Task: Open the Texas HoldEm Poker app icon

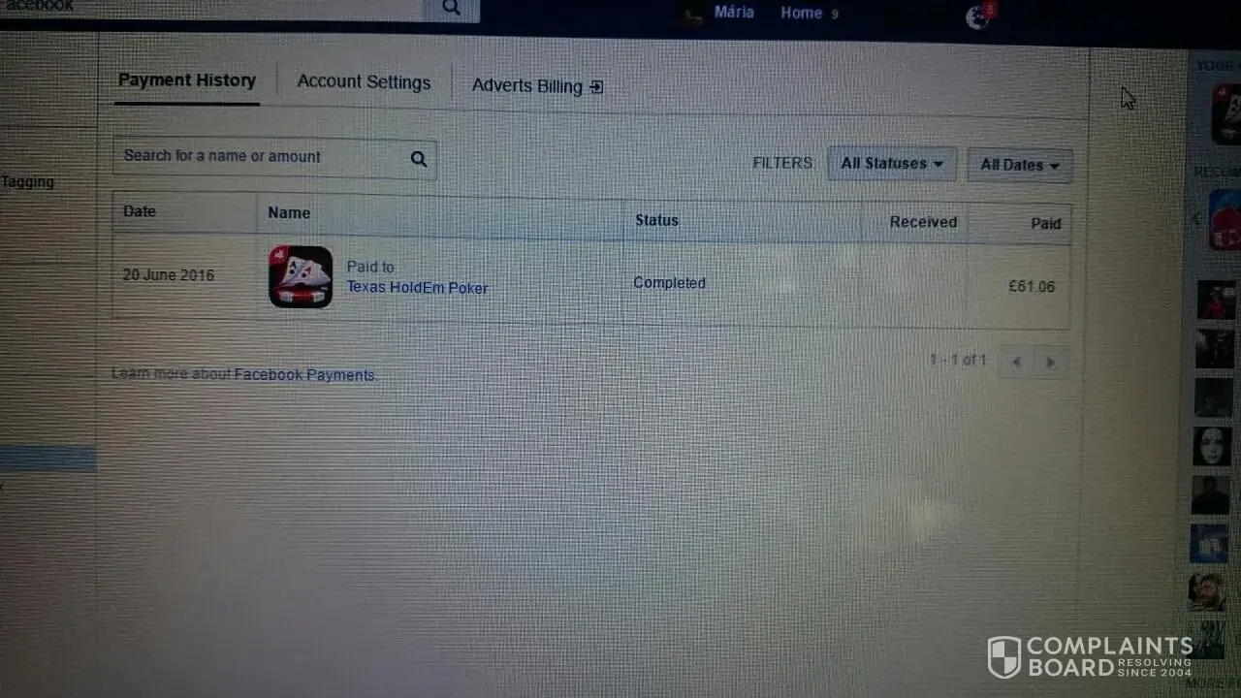Action: [301, 277]
